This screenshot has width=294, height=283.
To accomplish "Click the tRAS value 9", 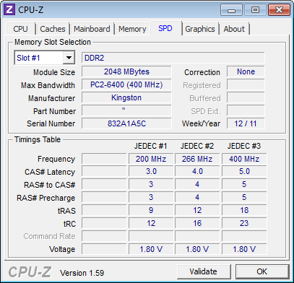I will point(151,210).
